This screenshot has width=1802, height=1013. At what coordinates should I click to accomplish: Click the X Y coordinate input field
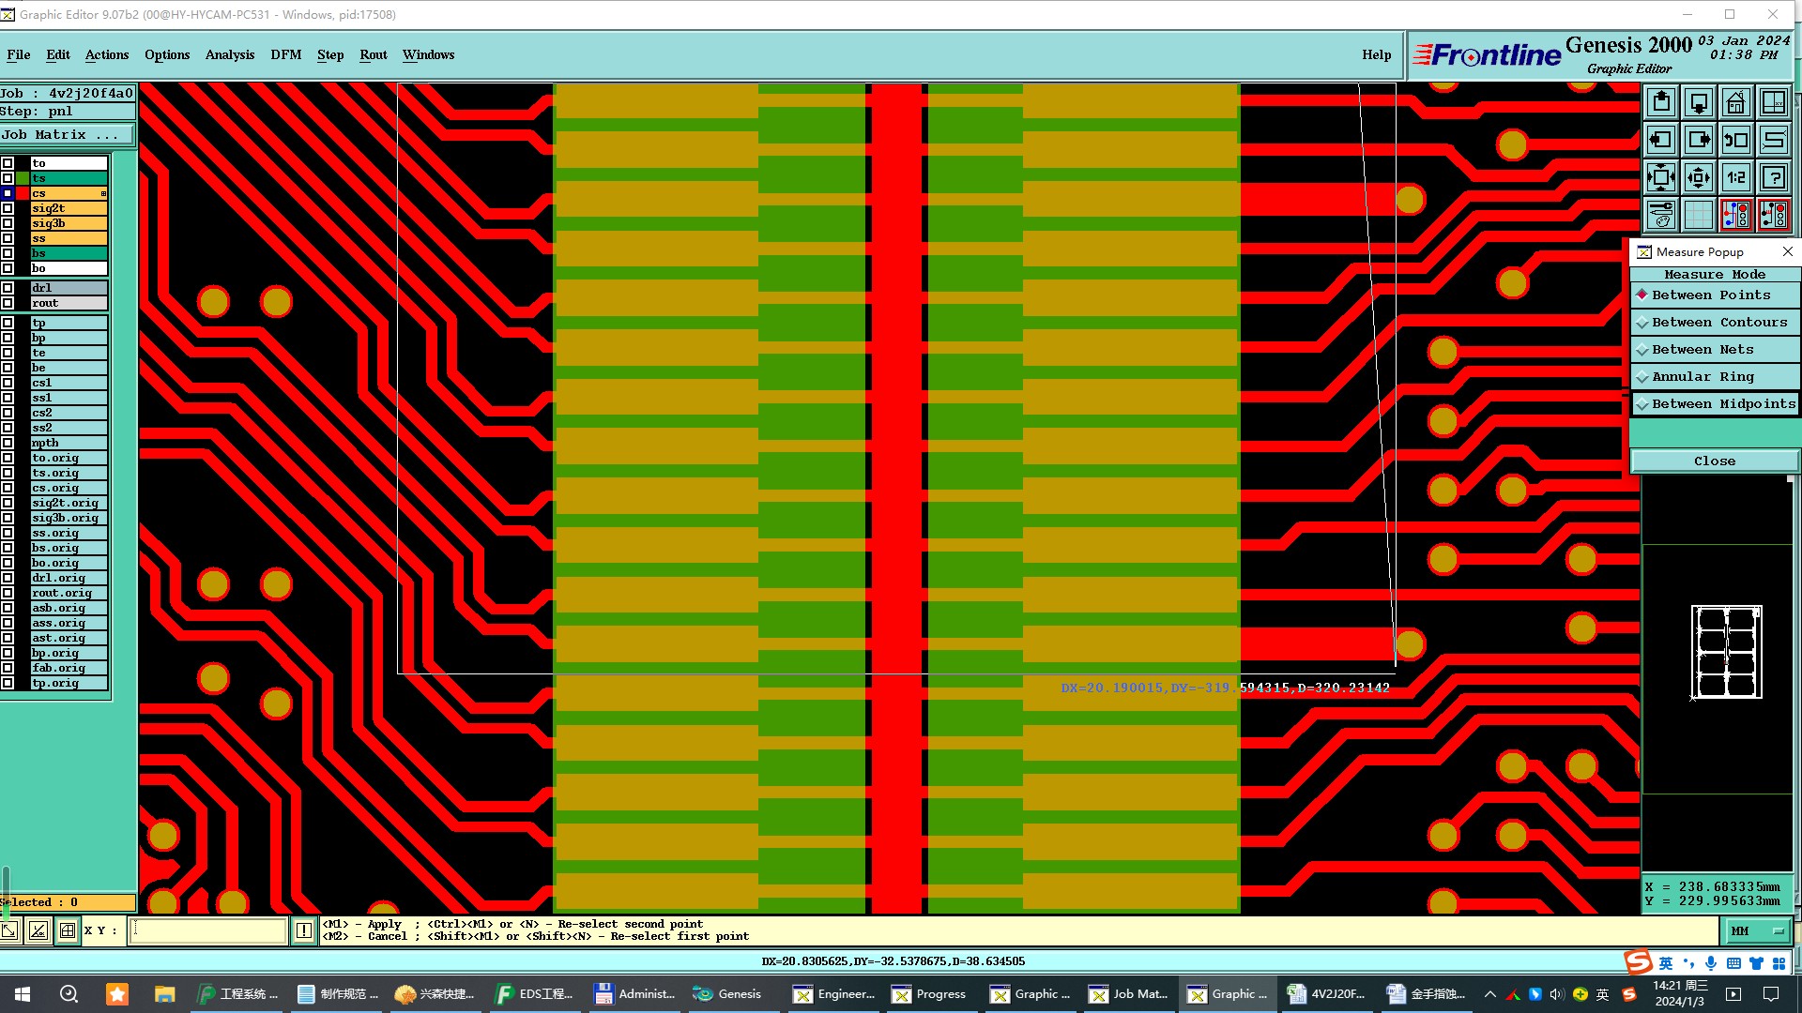tap(208, 930)
